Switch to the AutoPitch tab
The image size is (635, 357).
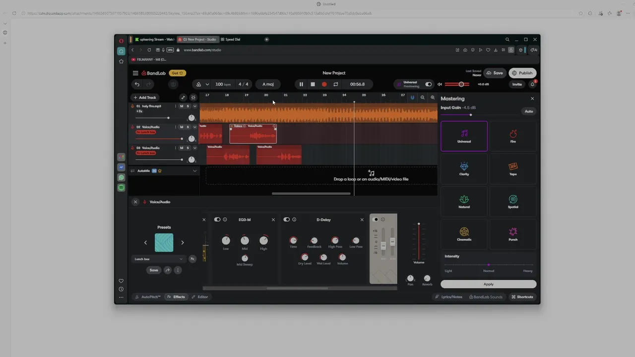148,297
